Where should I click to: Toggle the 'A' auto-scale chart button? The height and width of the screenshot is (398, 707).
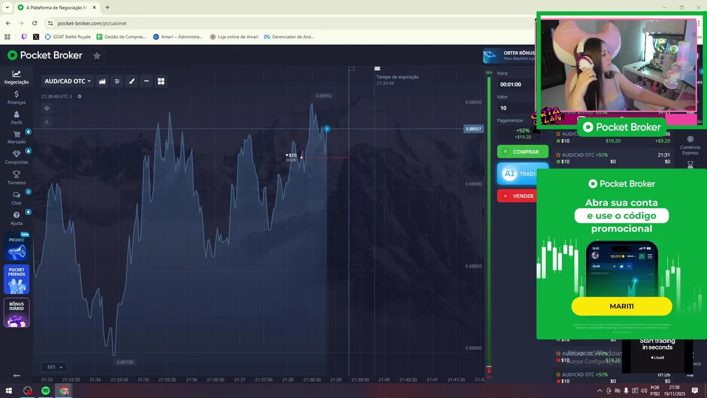pyautogui.click(x=47, y=122)
